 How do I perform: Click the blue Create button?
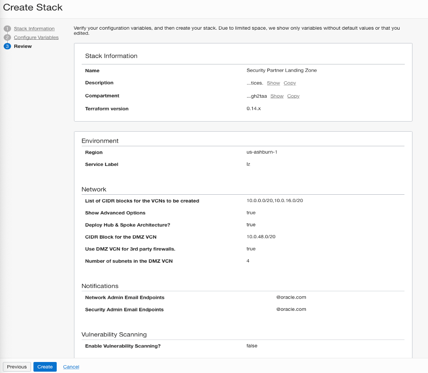tap(45, 367)
